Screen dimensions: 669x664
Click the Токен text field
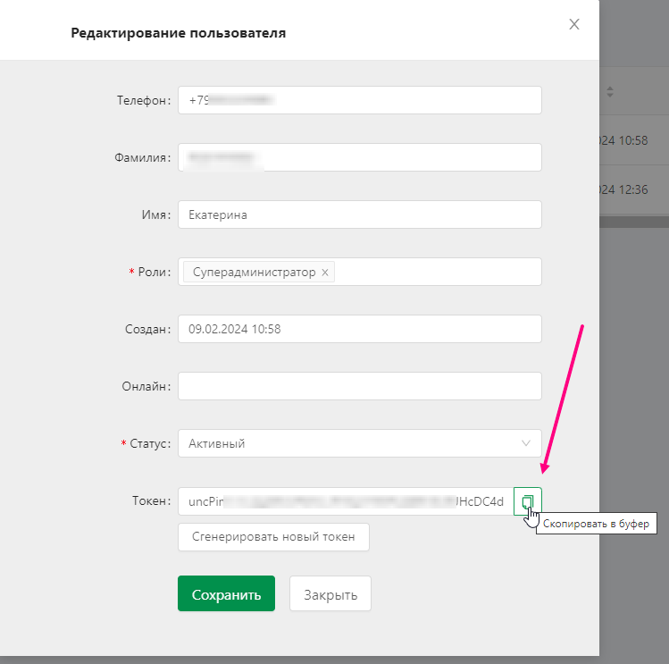tap(346, 501)
